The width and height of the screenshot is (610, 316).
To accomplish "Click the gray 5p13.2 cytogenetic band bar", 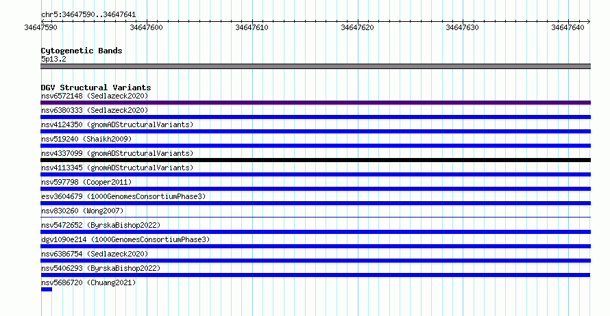I will click(315, 66).
